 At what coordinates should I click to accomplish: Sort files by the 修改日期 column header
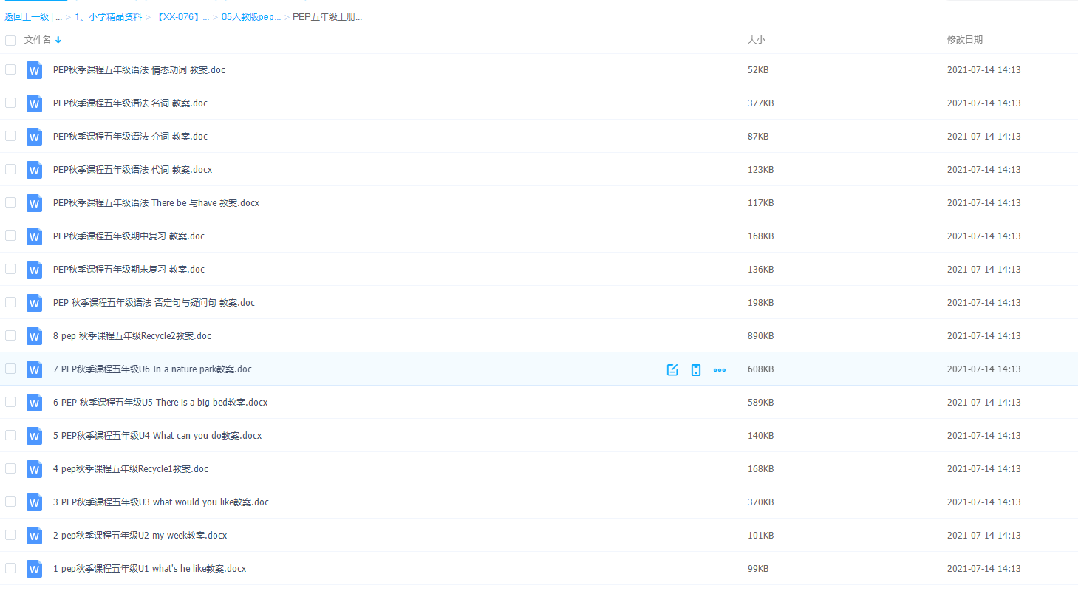pos(964,40)
